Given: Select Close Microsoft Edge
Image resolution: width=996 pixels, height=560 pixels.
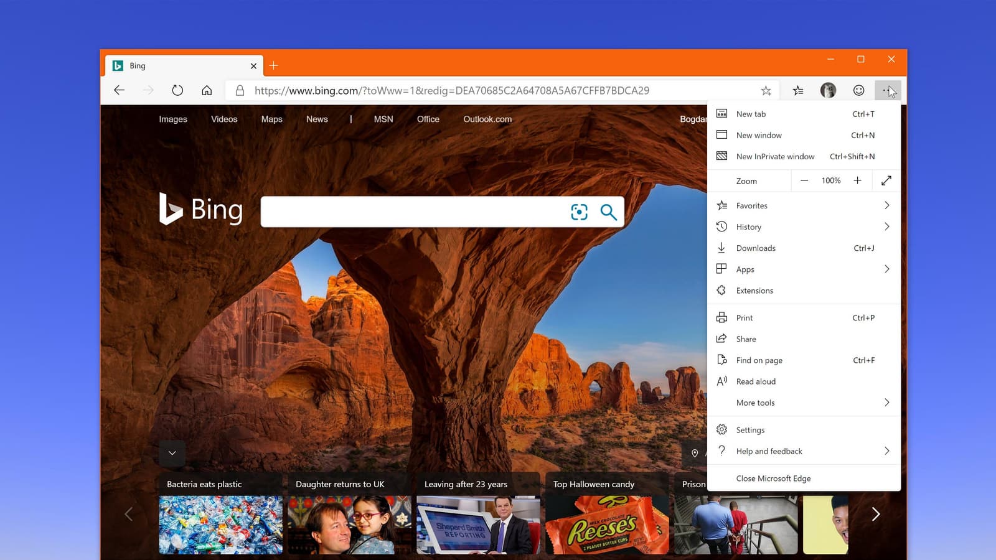Looking at the screenshot, I should [x=804, y=478].
